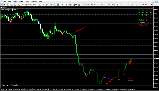Show the Market Watch panel
This screenshot has height=91, width=159.
click(8, 5)
